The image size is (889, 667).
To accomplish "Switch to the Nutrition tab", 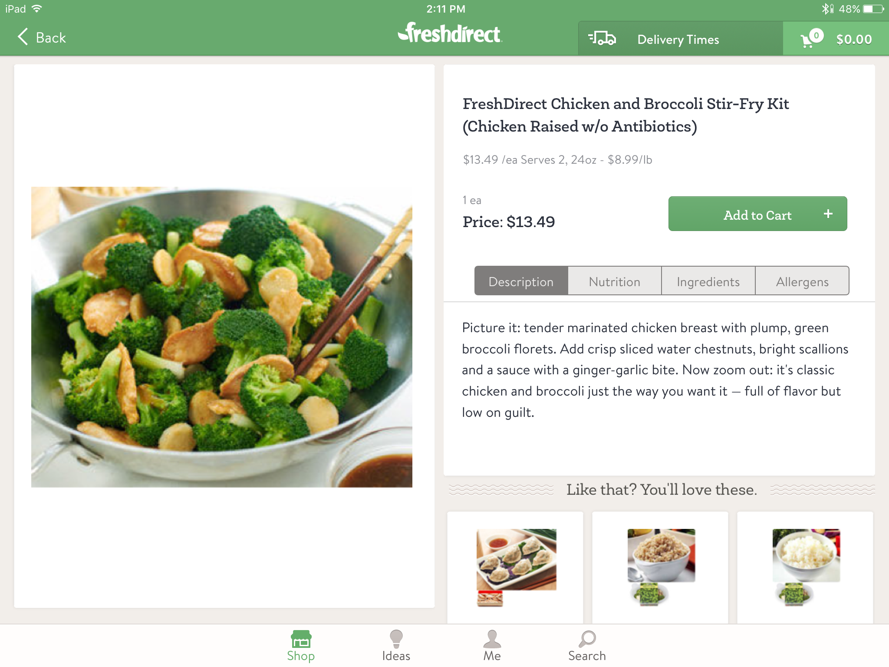I will coord(615,281).
